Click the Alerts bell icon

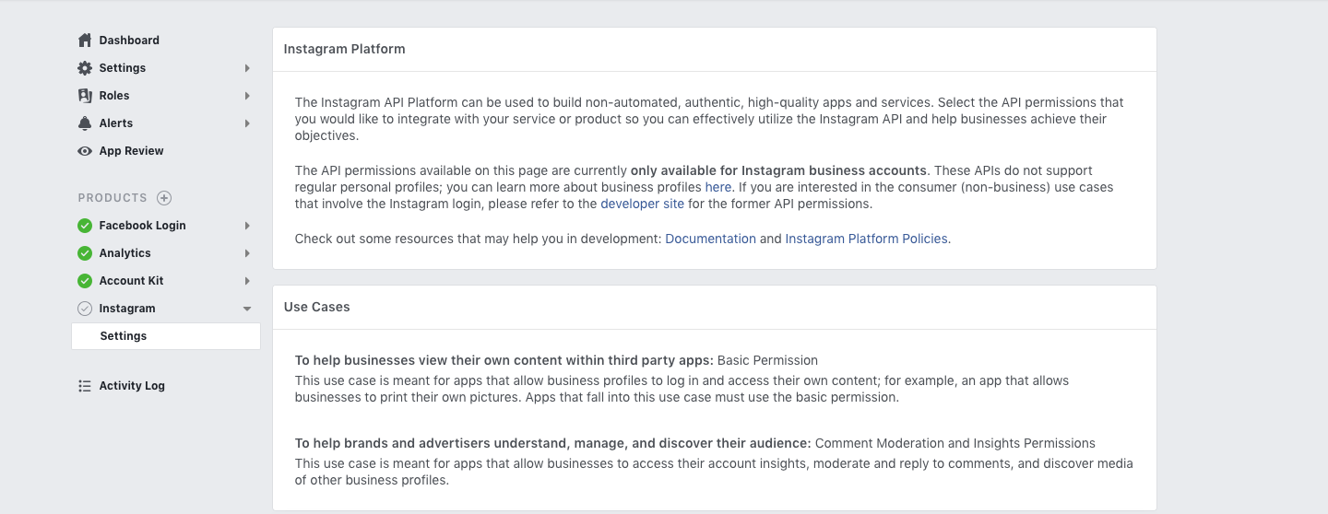pyautogui.click(x=85, y=123)
